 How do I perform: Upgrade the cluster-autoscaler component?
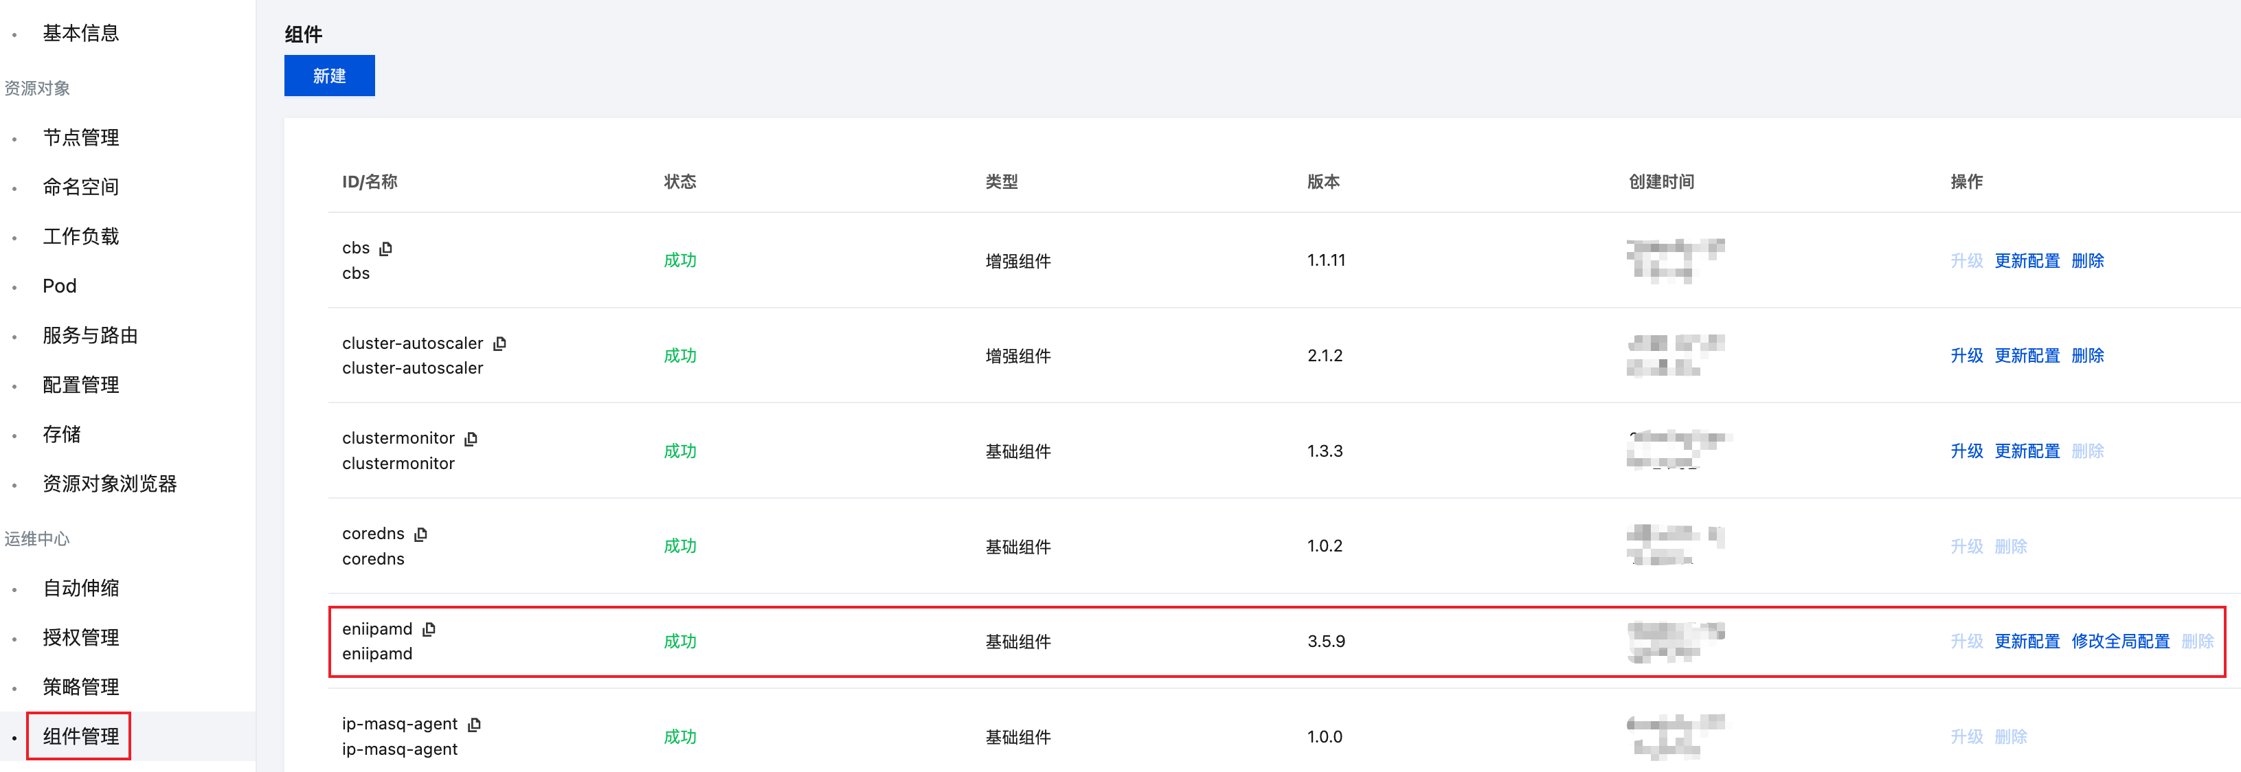click(1966, 356)
